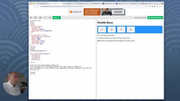180x101 pixels.
Task: Click the Note about Internet Explorer in result
Action: [x=116, y=41]
